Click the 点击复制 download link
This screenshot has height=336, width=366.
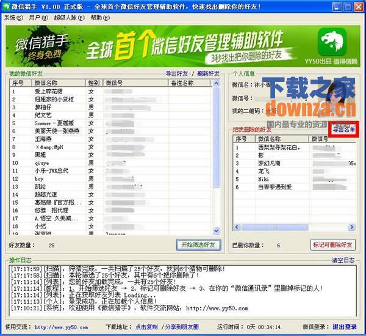tap(146, 327)
